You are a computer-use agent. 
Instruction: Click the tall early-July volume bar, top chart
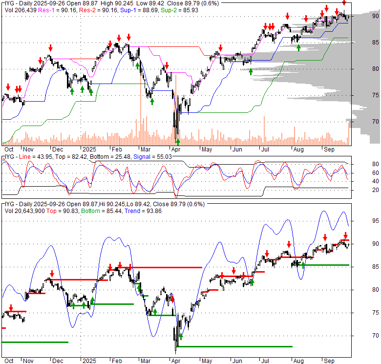[x=264, y=131]
